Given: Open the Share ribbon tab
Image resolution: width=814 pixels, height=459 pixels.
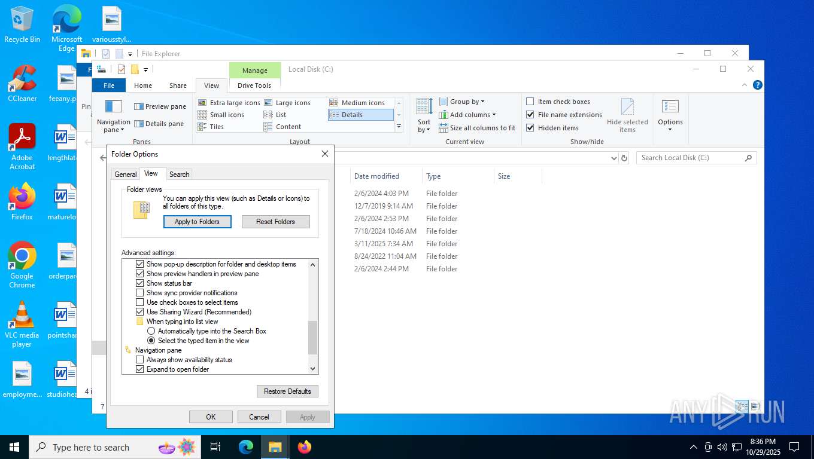Looking at the screenshot, I should coord(178,85).
